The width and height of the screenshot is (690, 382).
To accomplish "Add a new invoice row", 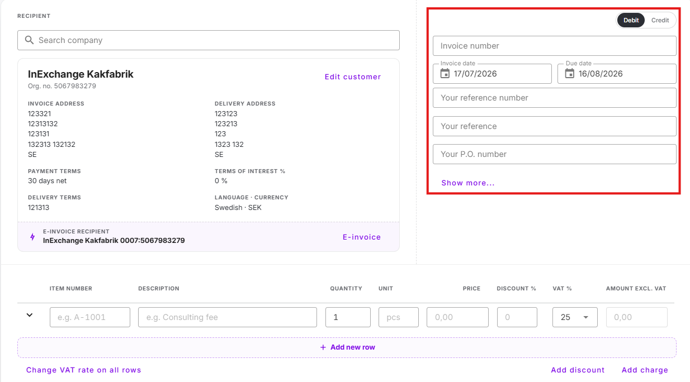I will point(347,347).
